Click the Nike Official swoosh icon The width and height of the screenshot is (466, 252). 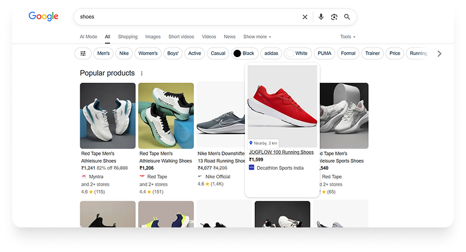click(x=200, y=176)
